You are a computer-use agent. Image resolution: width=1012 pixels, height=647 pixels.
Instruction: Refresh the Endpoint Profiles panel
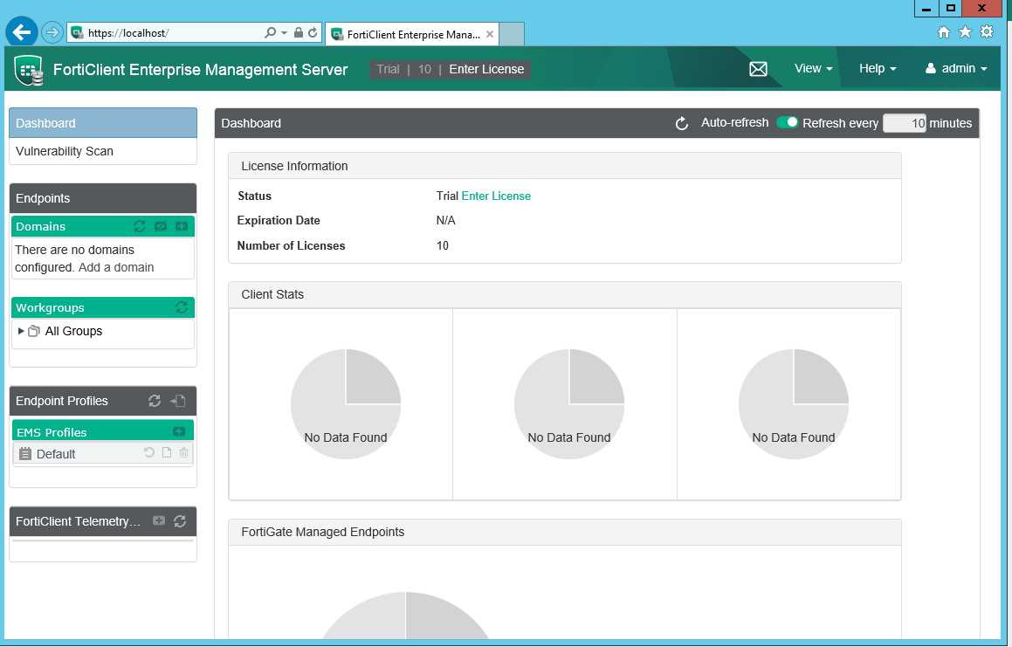click(x=155, y=401)
